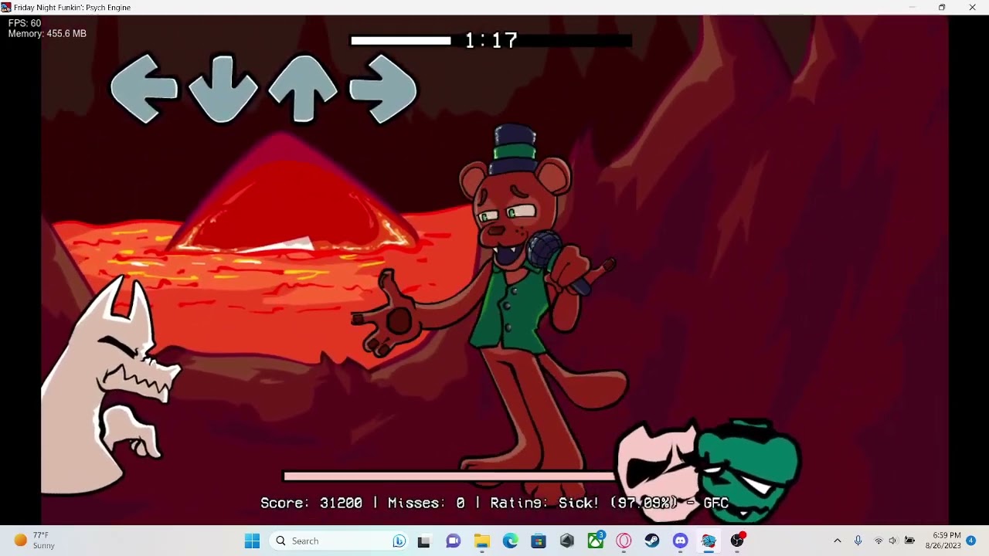
Task: Click the right arrow note receptor
Action: pos(383,89)
